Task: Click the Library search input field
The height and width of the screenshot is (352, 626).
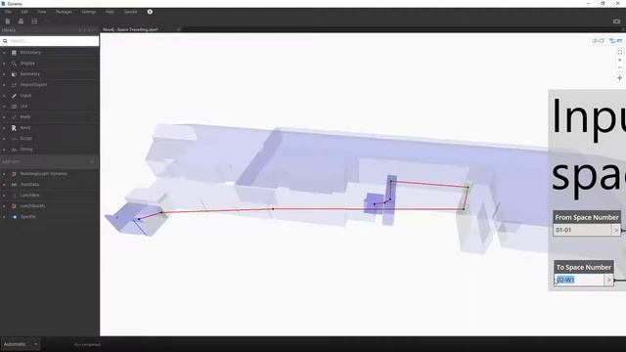Action: point(50,41)
